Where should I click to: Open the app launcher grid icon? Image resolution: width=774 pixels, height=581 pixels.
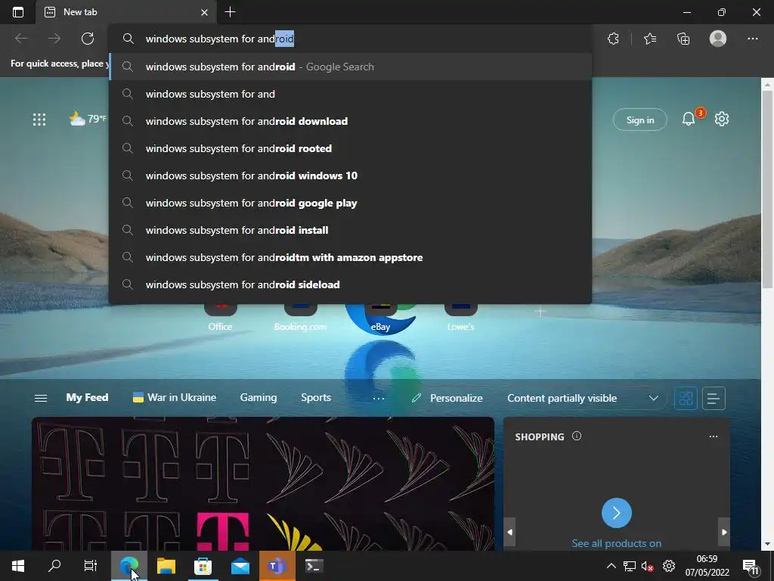39,119
